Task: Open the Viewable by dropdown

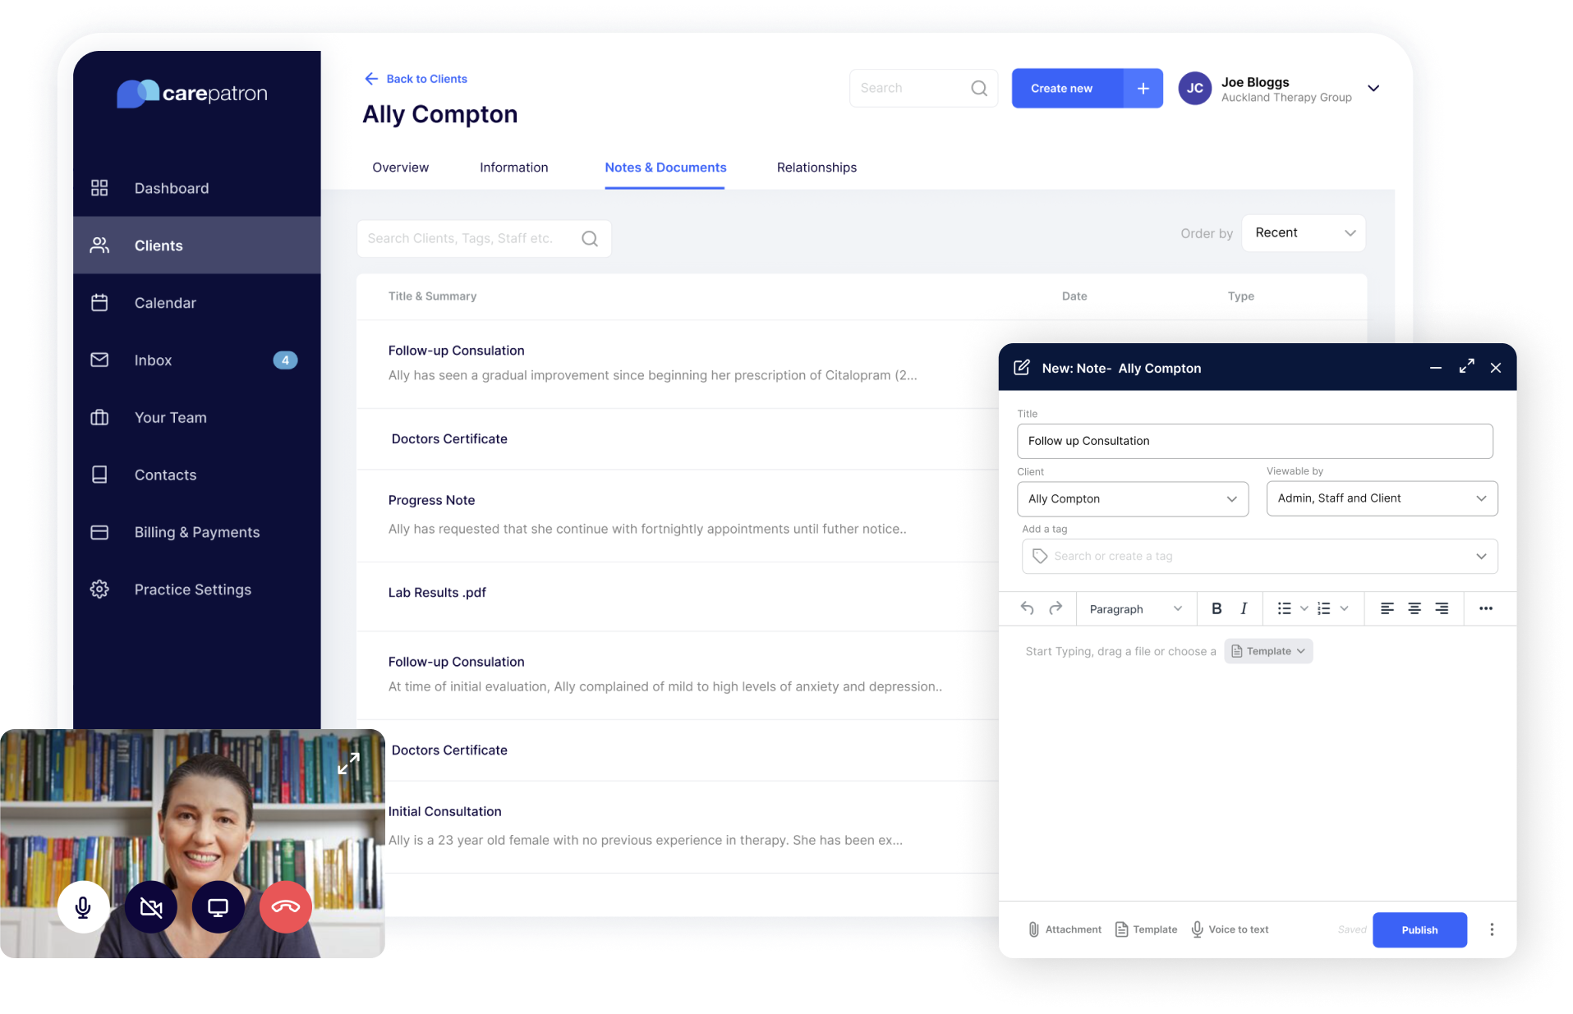Action: click(1382, 498)
